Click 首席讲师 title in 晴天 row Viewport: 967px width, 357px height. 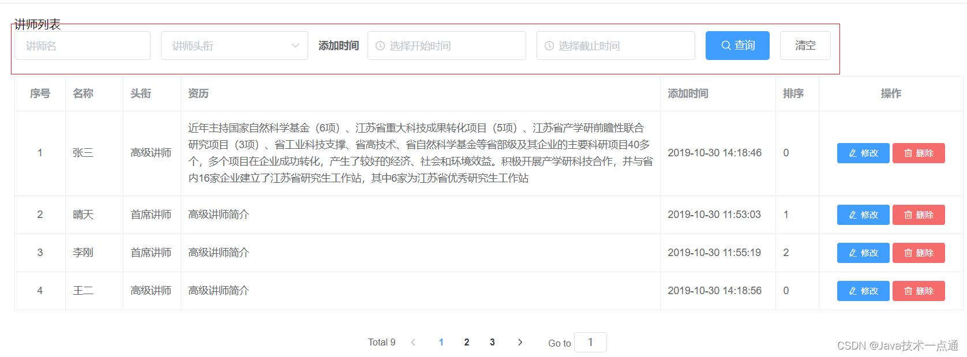tap(151, 215)
